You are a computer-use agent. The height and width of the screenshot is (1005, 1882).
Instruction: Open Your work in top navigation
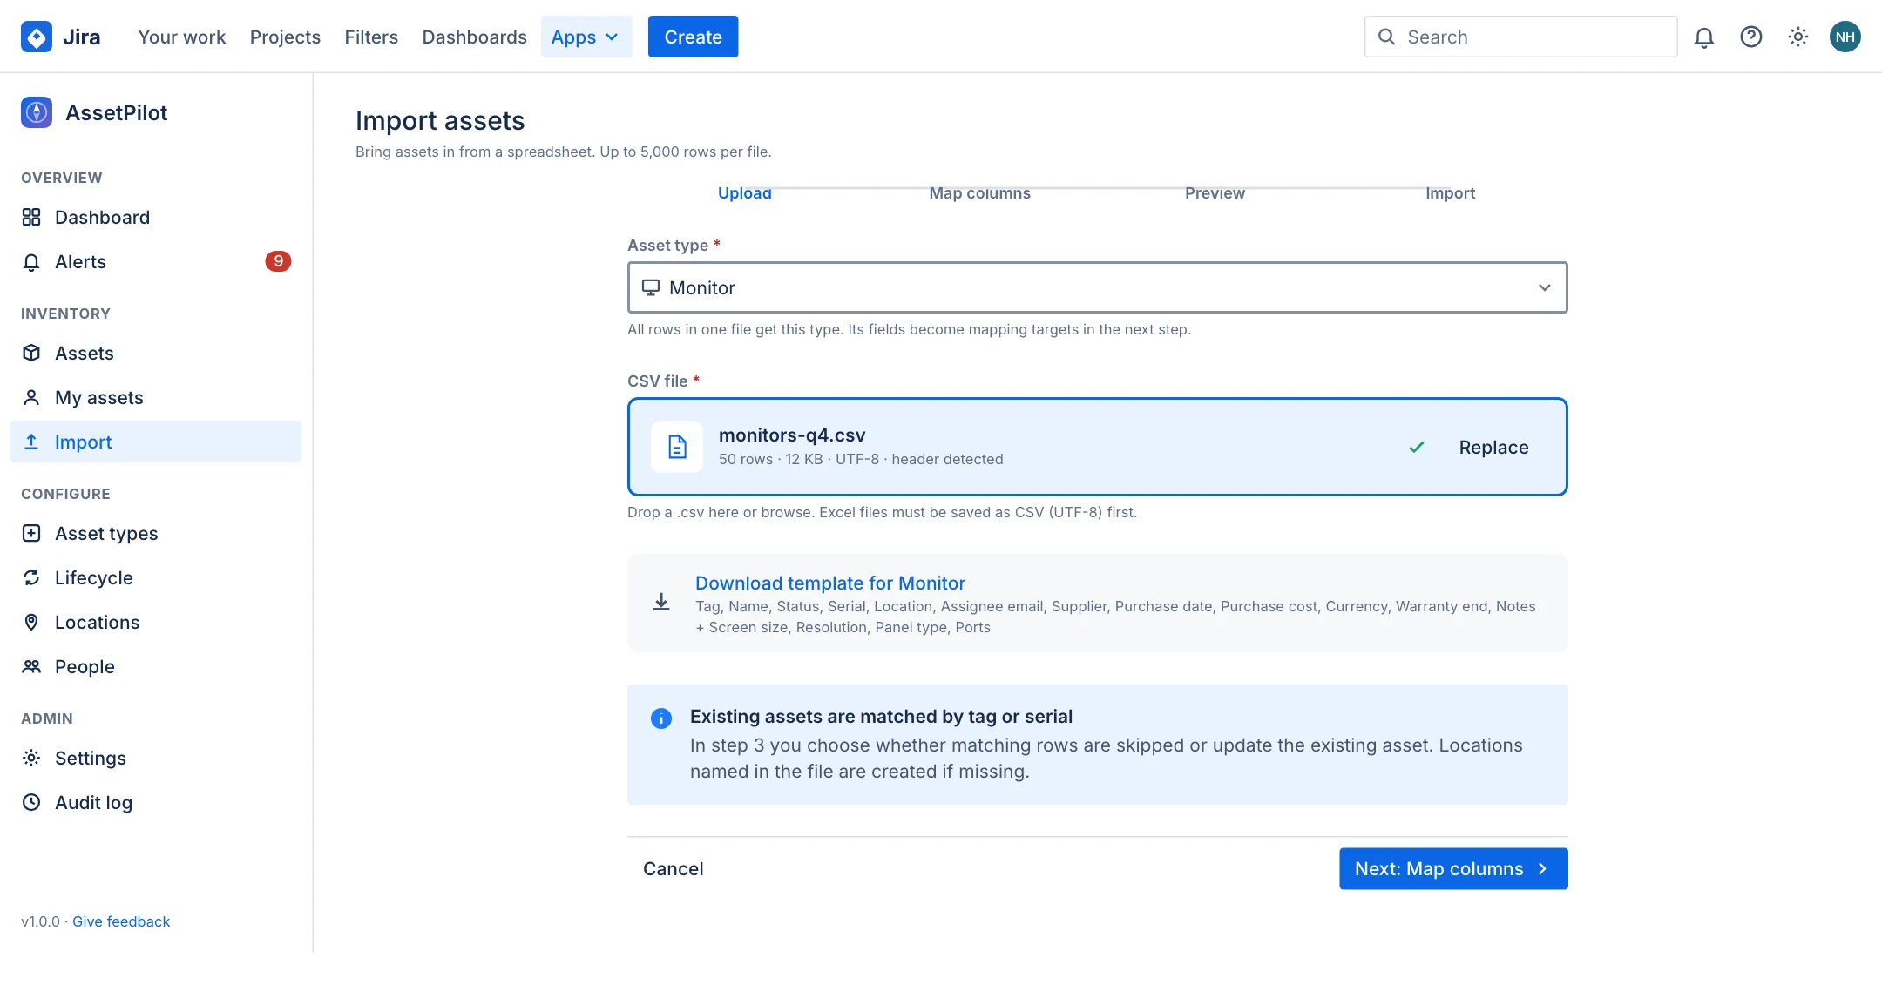(181, 37)
